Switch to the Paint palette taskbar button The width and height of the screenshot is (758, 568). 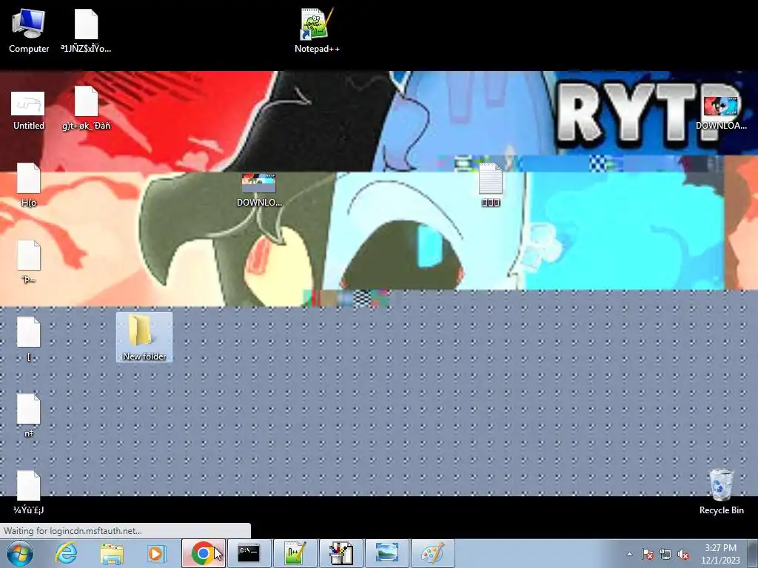[x=432, y=553]
